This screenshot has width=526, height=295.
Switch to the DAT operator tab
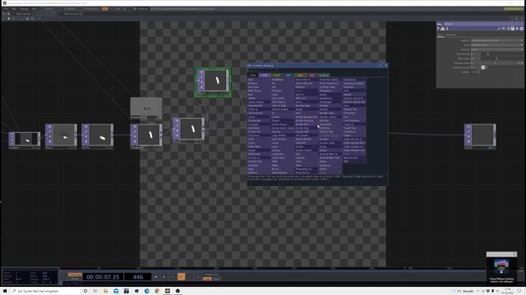click(x=312, y=75)
